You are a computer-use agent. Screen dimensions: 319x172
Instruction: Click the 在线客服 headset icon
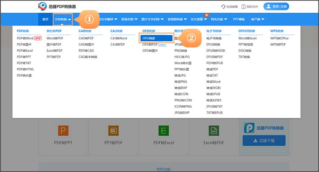(223, 7)
